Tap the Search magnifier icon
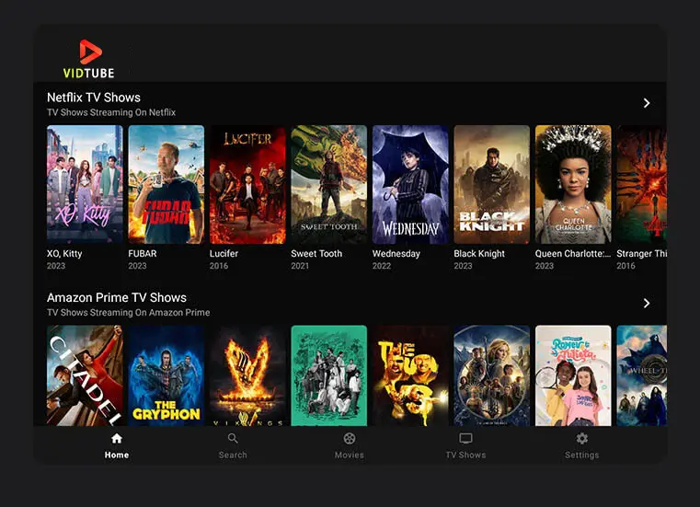 [233, 438]
